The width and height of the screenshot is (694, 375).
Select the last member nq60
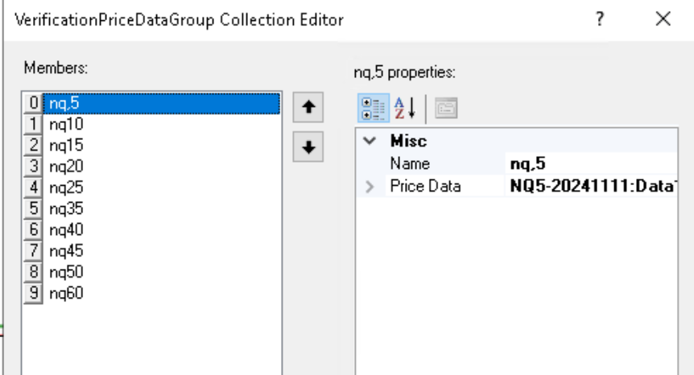click(66, 293)
